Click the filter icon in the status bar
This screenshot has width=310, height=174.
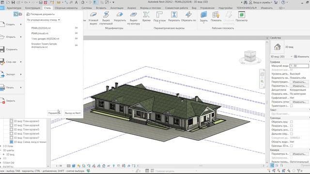click(298, 171)
